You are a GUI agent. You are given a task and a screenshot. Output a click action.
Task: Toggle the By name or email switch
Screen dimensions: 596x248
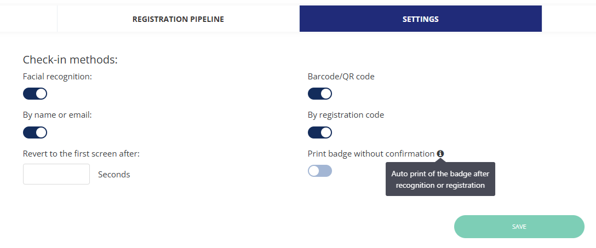(x=35, y=132)
